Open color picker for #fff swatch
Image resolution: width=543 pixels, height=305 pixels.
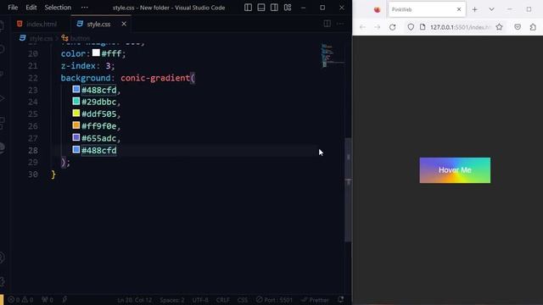pos(96,53)
